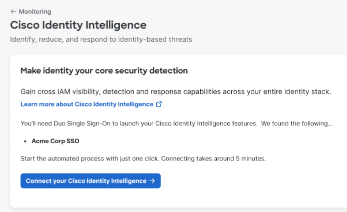Click the external link icon after Learn more
The image size is (347, 212).
[x=159, y=104]
